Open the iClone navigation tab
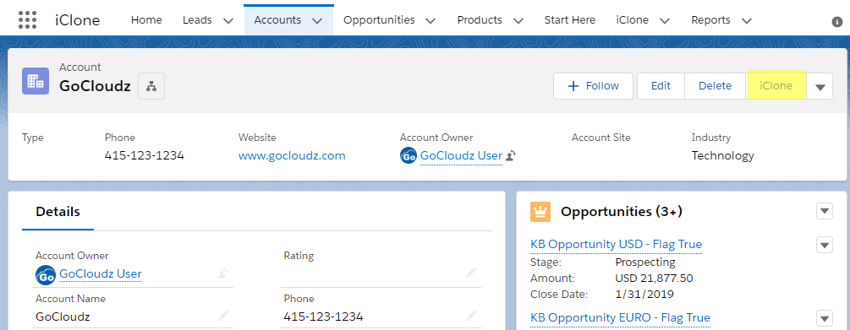Screen dimensions: 850x330 pyautogui.click(x=632, y=20)
